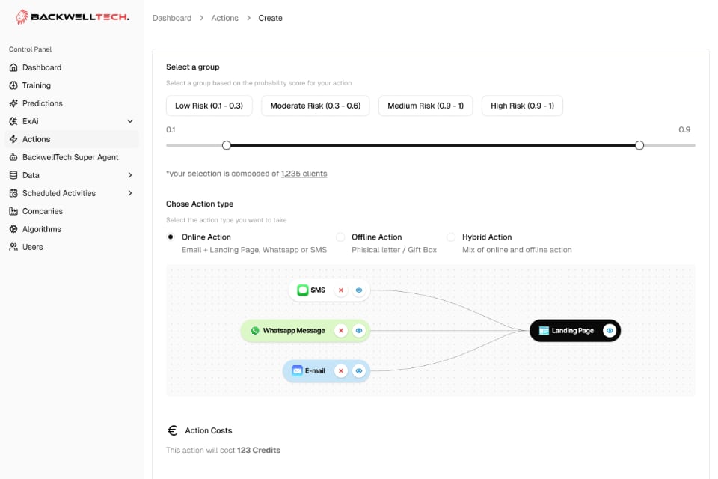Click the Users people icon
Viewport: 718px width, 479px height.
(x=13, y=247)
